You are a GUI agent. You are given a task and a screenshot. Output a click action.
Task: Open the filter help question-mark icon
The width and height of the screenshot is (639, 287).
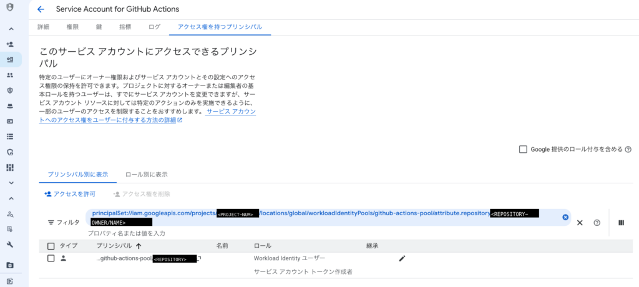coord(597,223)
